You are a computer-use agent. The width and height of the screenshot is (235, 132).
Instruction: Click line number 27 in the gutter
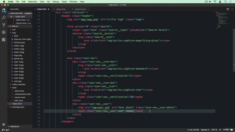39,58
